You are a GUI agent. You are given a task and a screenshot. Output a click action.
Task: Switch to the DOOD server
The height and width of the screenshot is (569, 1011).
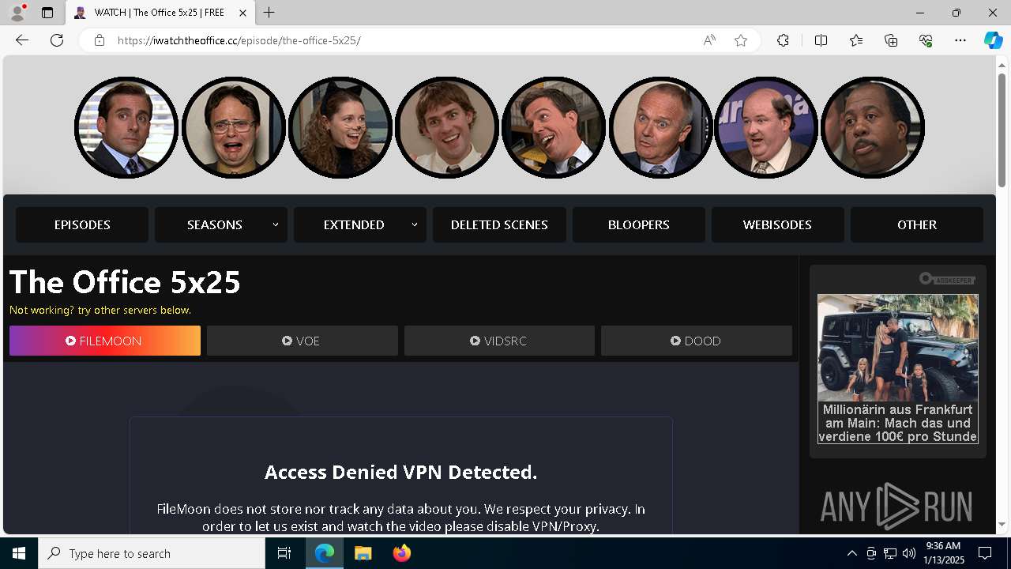tap(697, 341)
